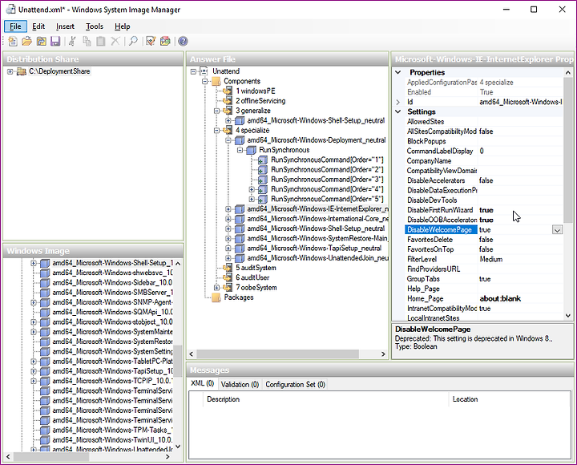Click the Location column header
The image size is (577, 465).
(465, 399)
